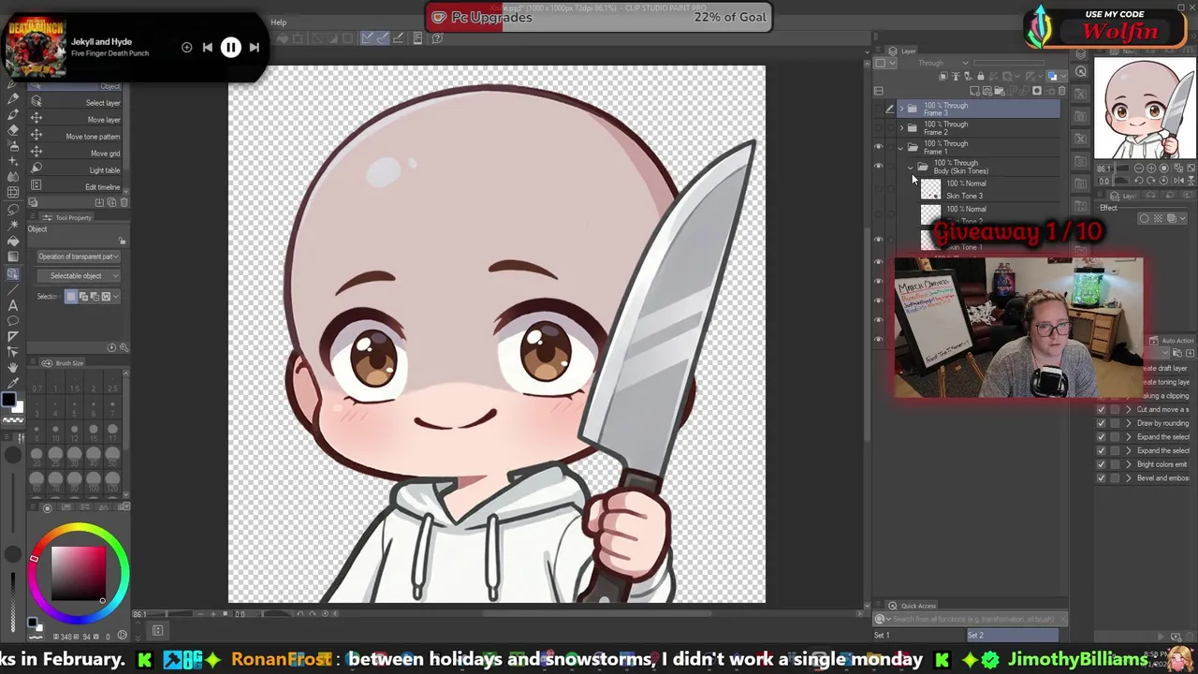
Task: Select the Skin Tone 3 layer thumbnail
Action: tap(930, 189)
